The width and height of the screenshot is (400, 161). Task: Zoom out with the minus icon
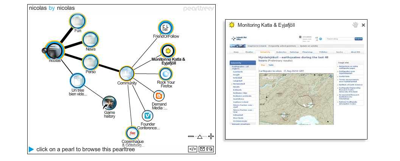click(191, 136)
